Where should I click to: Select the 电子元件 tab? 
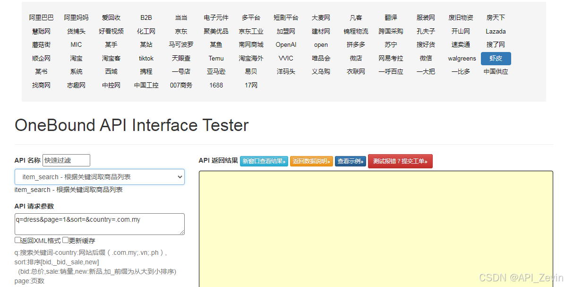click(216, 17)
